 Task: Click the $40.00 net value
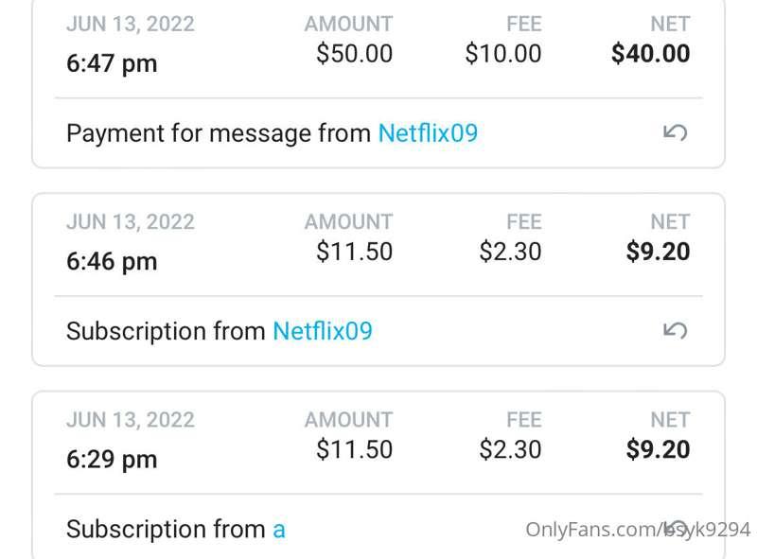click(650, 54)
